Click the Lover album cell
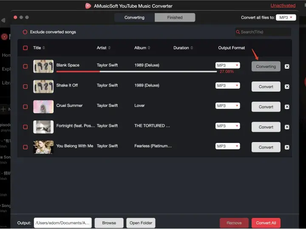This screenshot has width=306, height=229. [139, 106]
